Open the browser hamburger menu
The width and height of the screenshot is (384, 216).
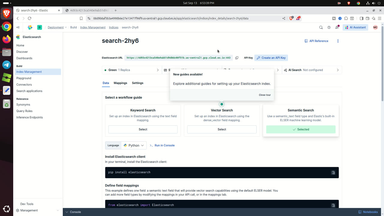379,18
